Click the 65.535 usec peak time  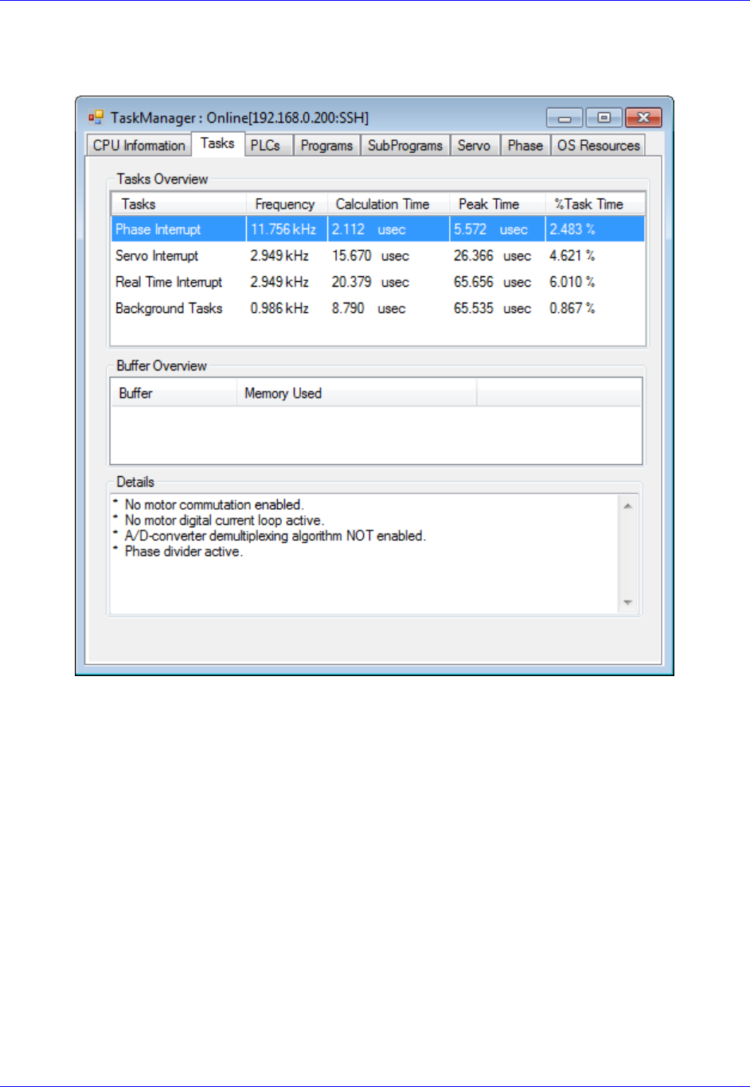click(x=492, y=308)
